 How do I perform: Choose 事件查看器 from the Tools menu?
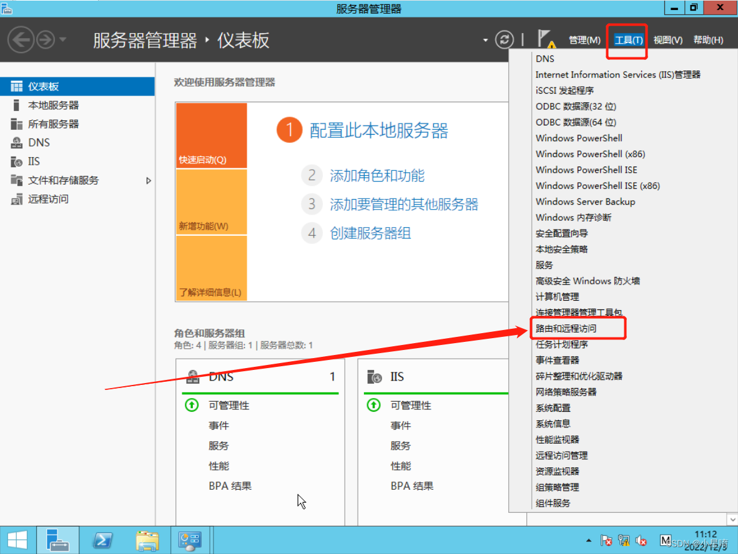click(558, 360)
